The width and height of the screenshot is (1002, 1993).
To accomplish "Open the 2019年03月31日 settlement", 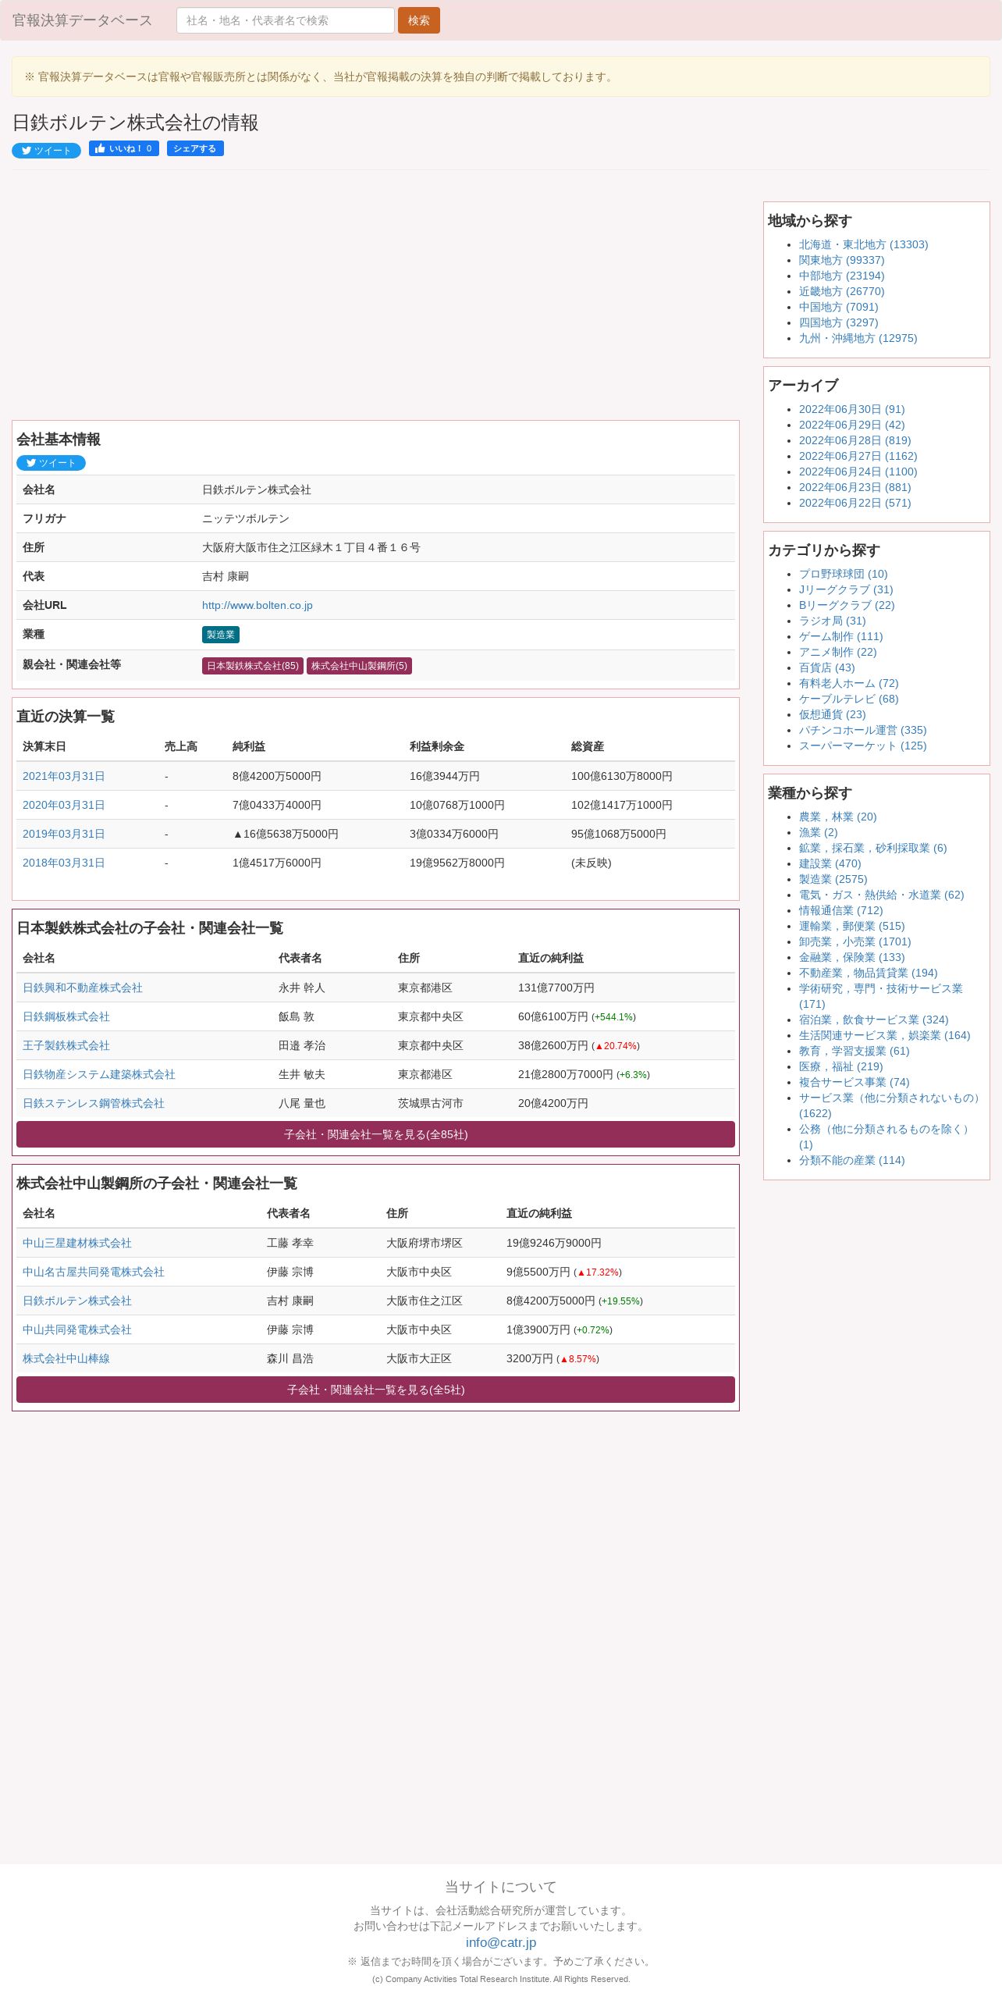I will pos(64,834).
